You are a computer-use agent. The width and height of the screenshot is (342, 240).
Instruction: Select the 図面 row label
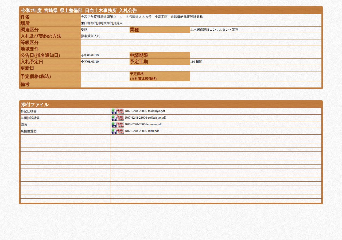tap(24, 125)
